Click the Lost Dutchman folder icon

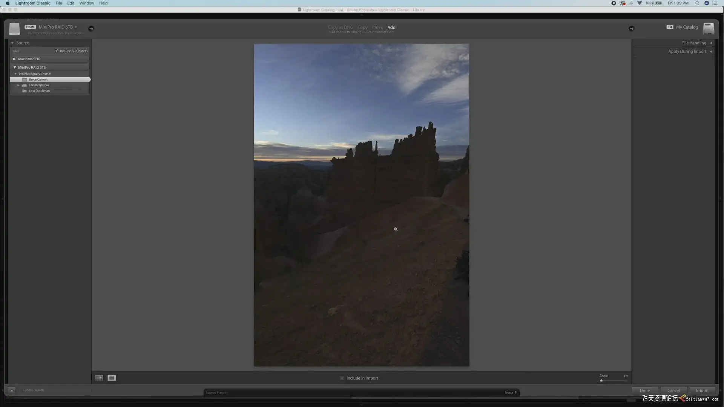tap(25, 91)
